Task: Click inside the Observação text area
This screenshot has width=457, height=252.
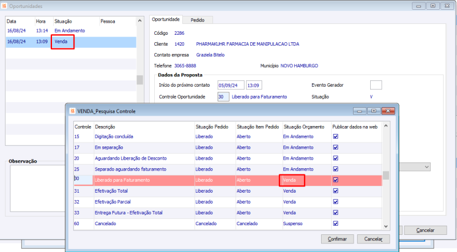Action: click(x=38, y=188)
